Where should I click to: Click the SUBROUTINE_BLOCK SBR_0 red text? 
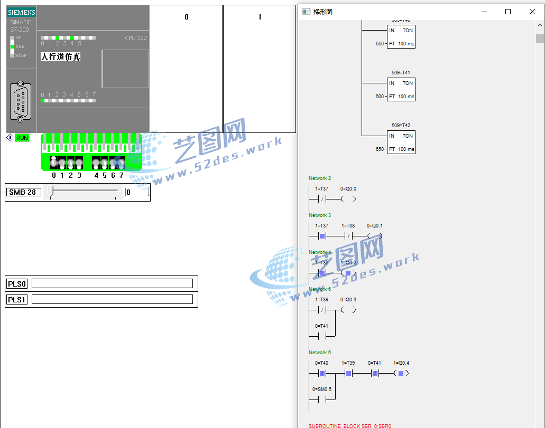pyautogui.click(x=350, y=425)
